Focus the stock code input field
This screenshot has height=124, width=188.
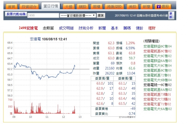click(x=43, y=15)
